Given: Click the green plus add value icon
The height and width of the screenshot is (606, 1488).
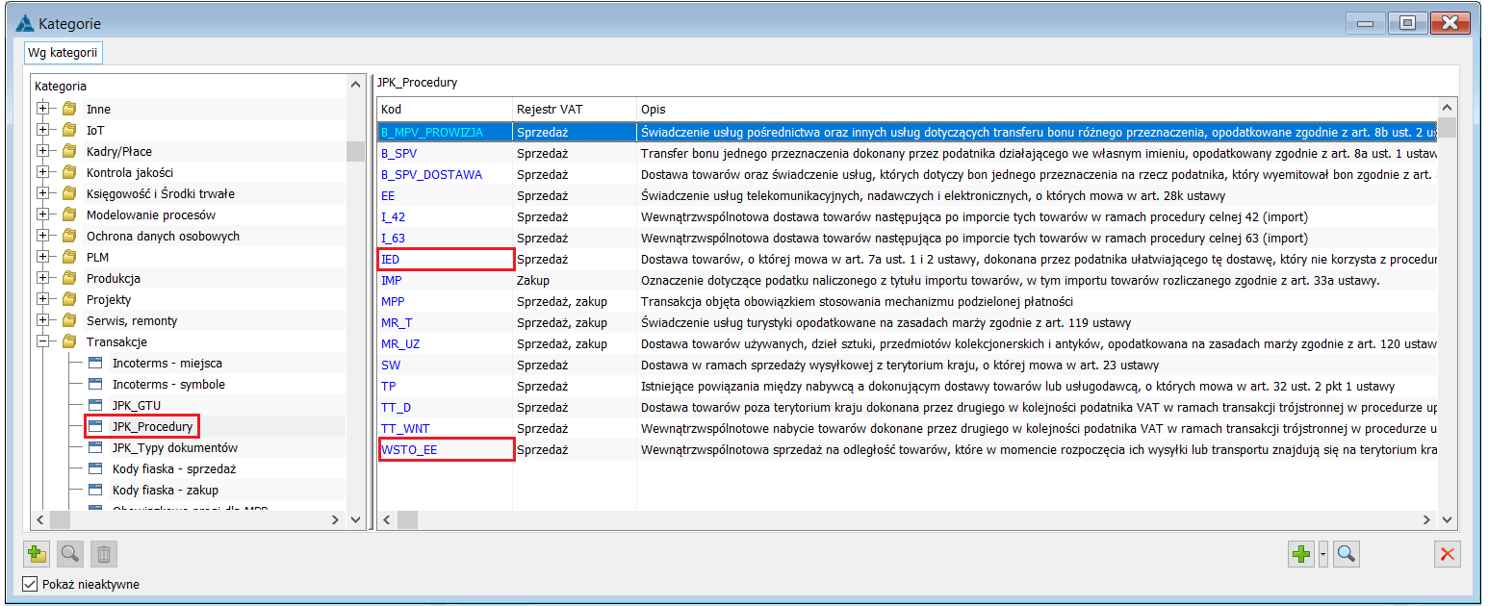Looking at the screenshot, I should [x=1301, y=553].
